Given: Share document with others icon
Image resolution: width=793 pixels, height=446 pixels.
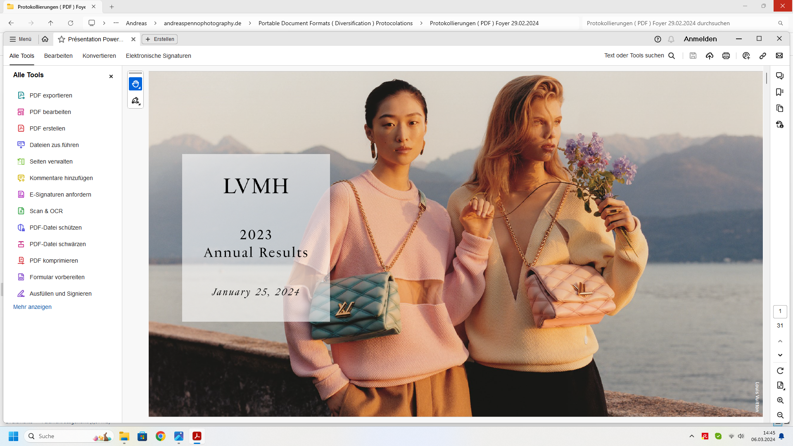Looking at the screenshot, I should [x=746, y=56].
